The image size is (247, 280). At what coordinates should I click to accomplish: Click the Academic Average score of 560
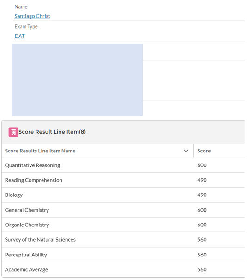coord(202,270)
